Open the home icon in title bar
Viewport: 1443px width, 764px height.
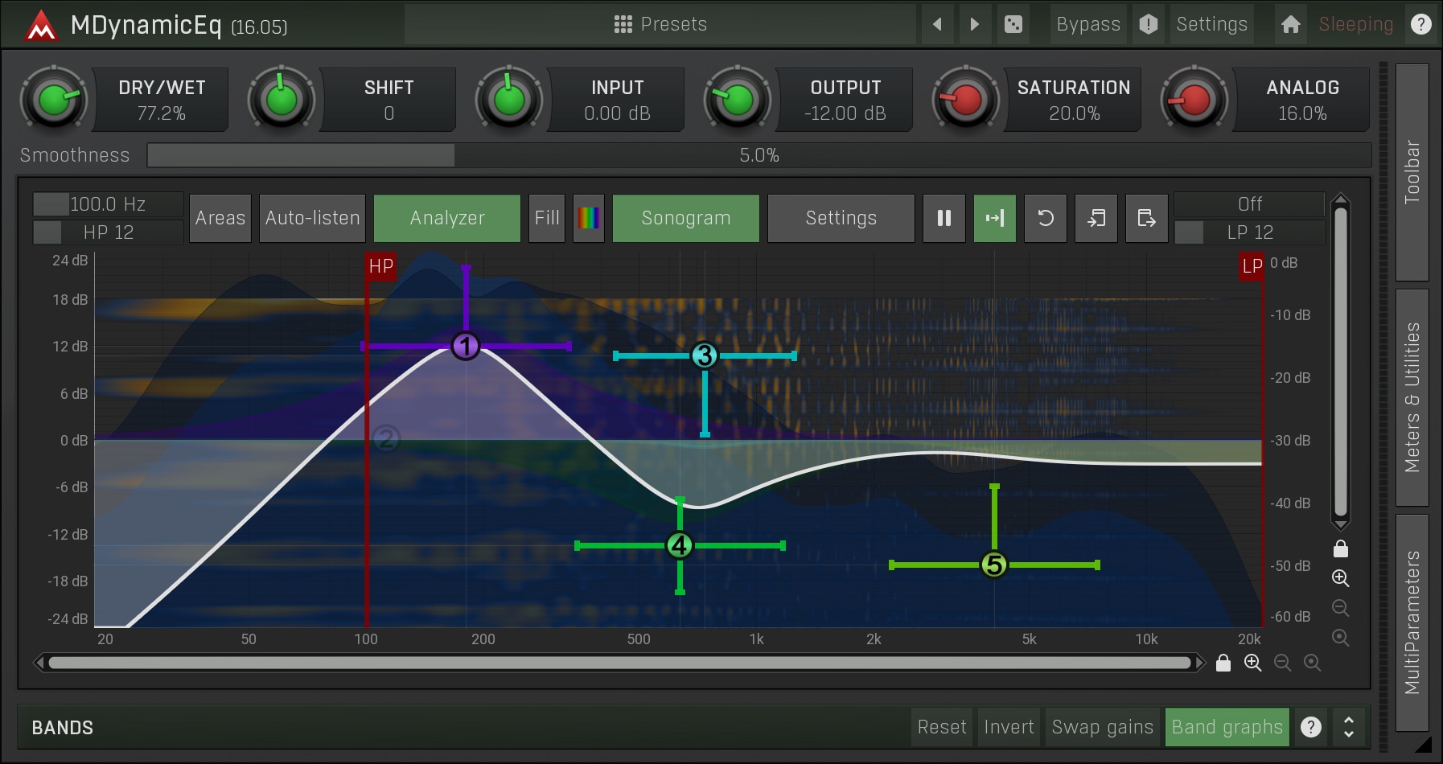click(1291, 24)
